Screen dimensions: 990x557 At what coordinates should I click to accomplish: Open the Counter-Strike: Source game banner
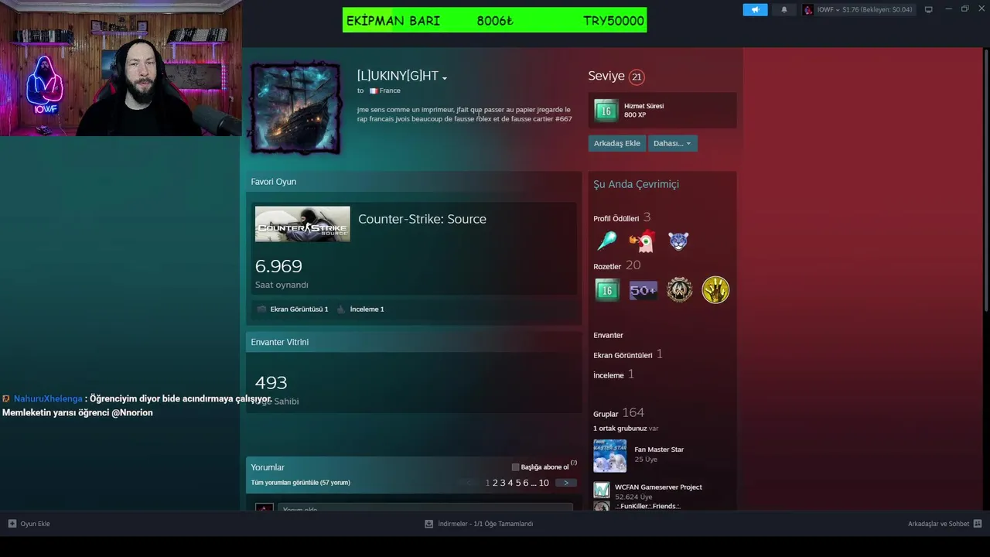click(x=302, y=224)
